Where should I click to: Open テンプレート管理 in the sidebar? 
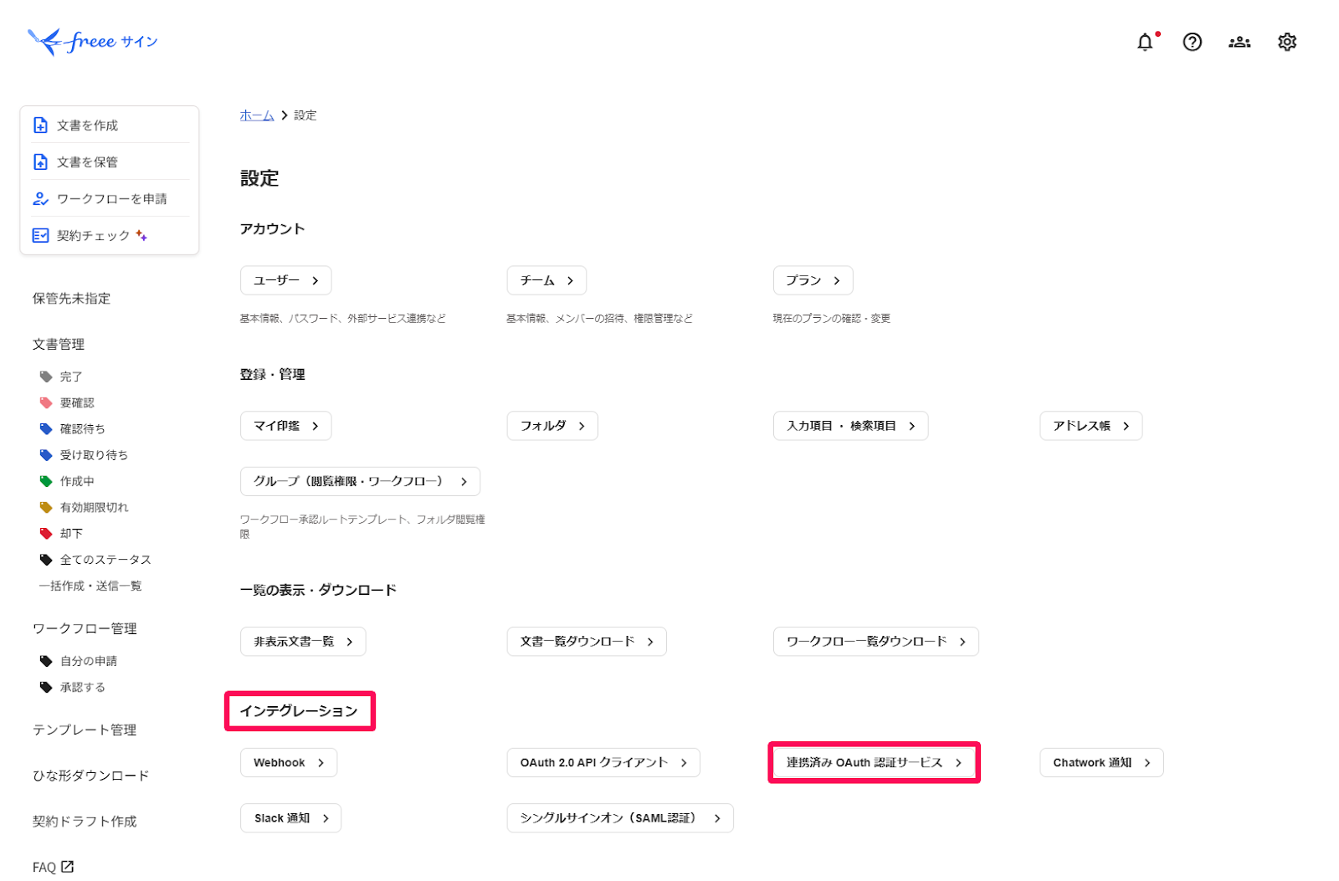(85, 730)
